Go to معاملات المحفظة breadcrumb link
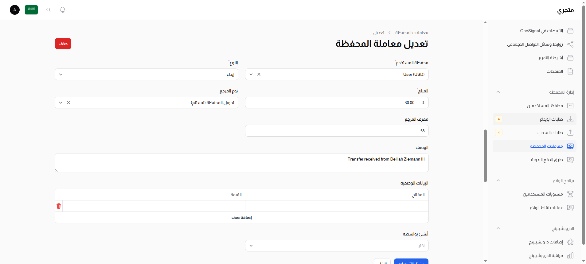586x264 pixels. click(412, 33)
